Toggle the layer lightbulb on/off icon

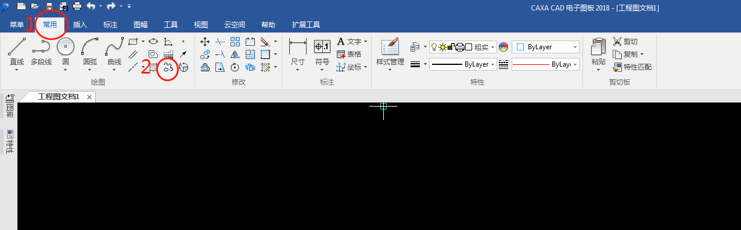tap(434, 47)
